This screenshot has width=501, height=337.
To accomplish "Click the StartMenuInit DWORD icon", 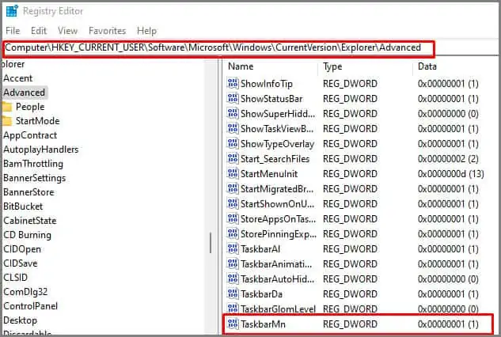I will 233,173.
